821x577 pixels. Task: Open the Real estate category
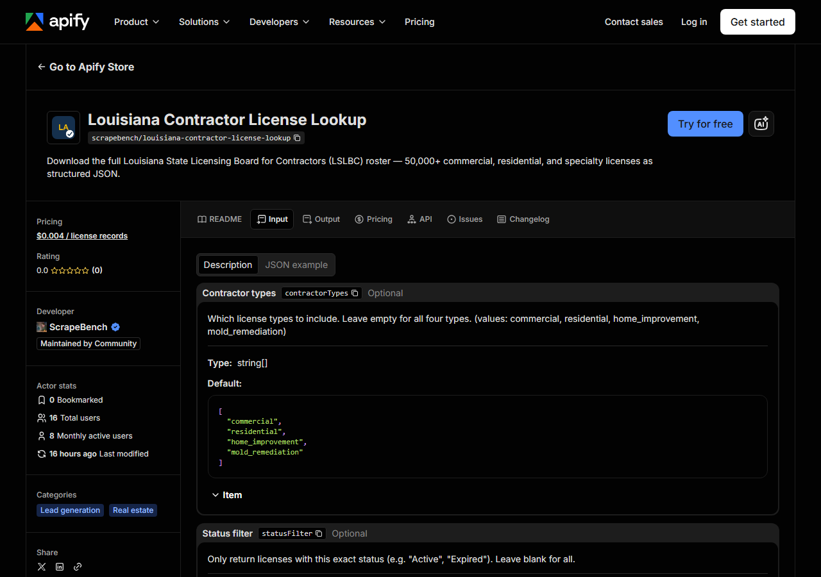(133, 510)
